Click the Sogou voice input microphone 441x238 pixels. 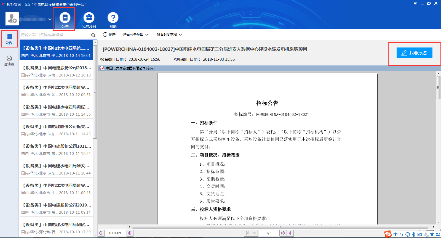click(414, 234)
